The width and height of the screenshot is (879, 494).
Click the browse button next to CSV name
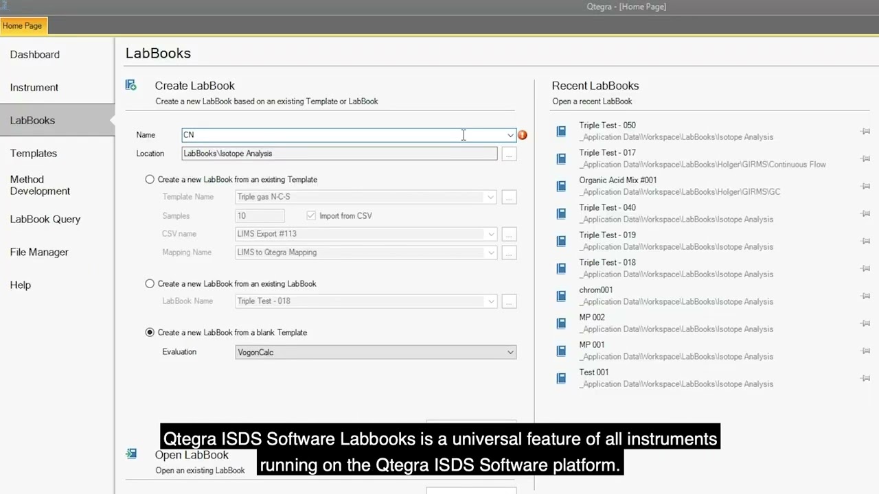point(509,235)
